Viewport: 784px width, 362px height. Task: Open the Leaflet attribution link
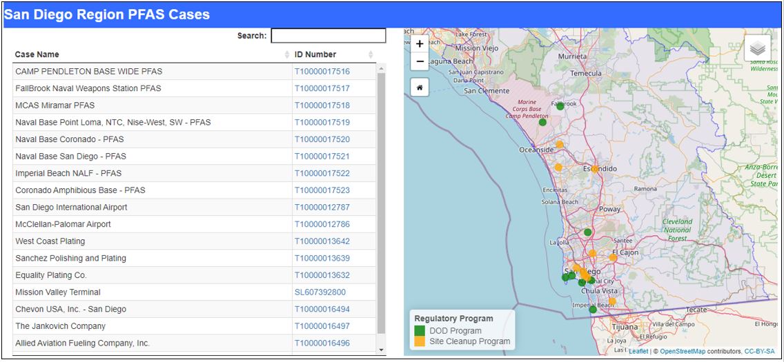pos(638,352)
